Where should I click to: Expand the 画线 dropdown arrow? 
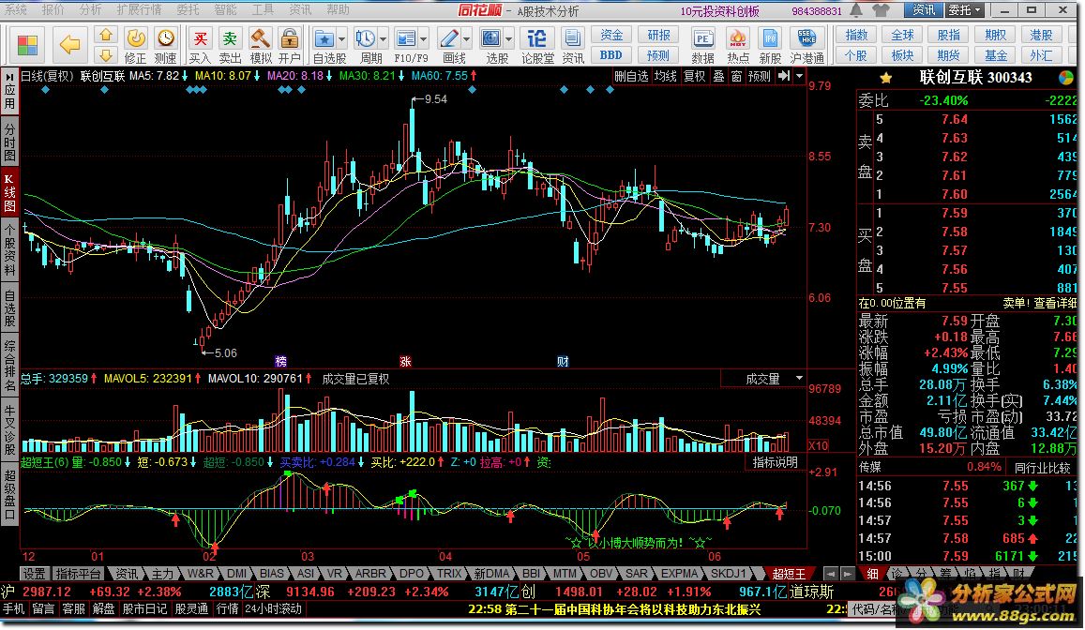point(466,39)
